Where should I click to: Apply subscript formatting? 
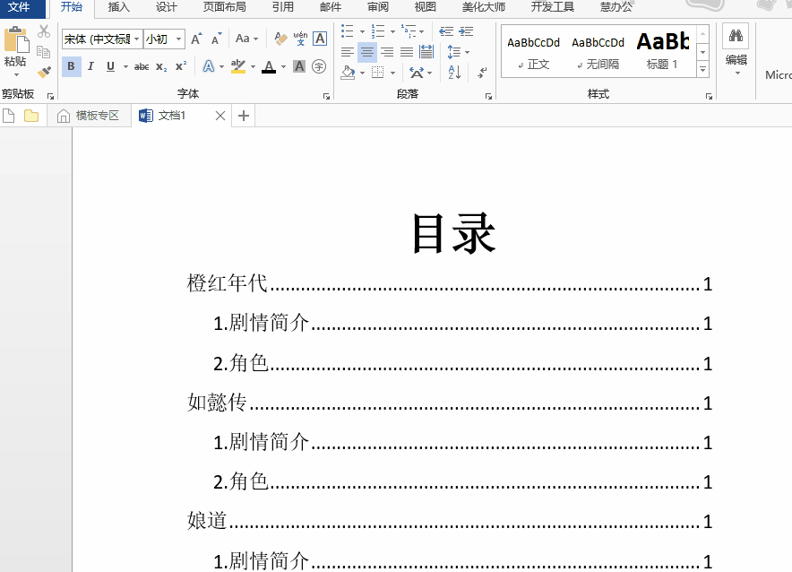pos(161,66)
